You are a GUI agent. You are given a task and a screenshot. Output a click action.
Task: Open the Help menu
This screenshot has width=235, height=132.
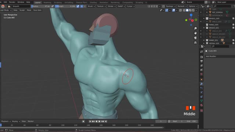[28, 2]
